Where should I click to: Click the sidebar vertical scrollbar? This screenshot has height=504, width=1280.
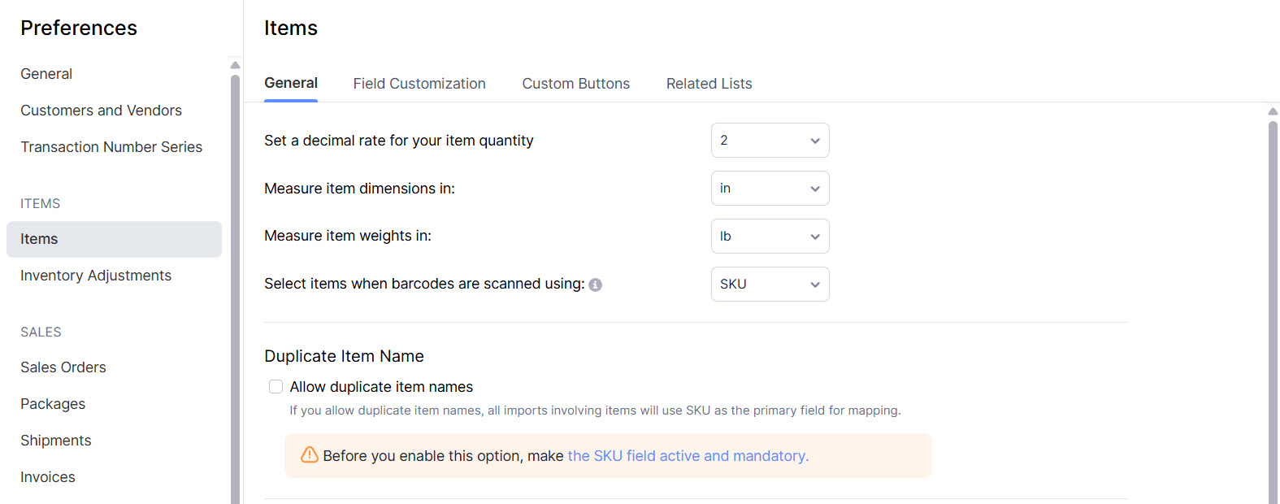click(235, 285)
